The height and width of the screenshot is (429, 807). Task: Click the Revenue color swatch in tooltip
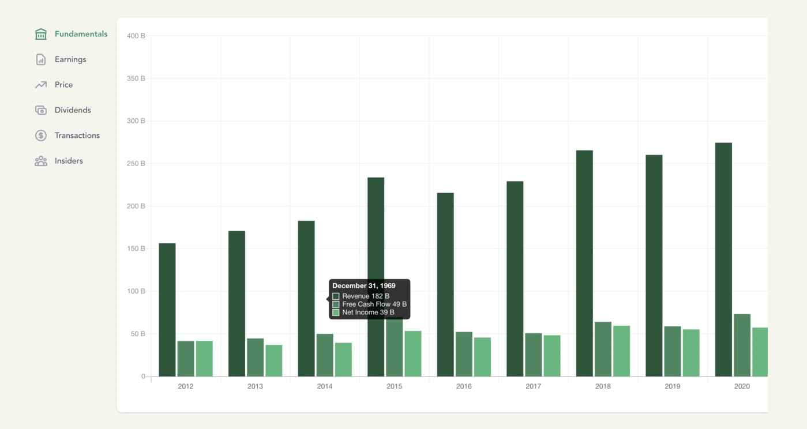[x=336, y=296]
